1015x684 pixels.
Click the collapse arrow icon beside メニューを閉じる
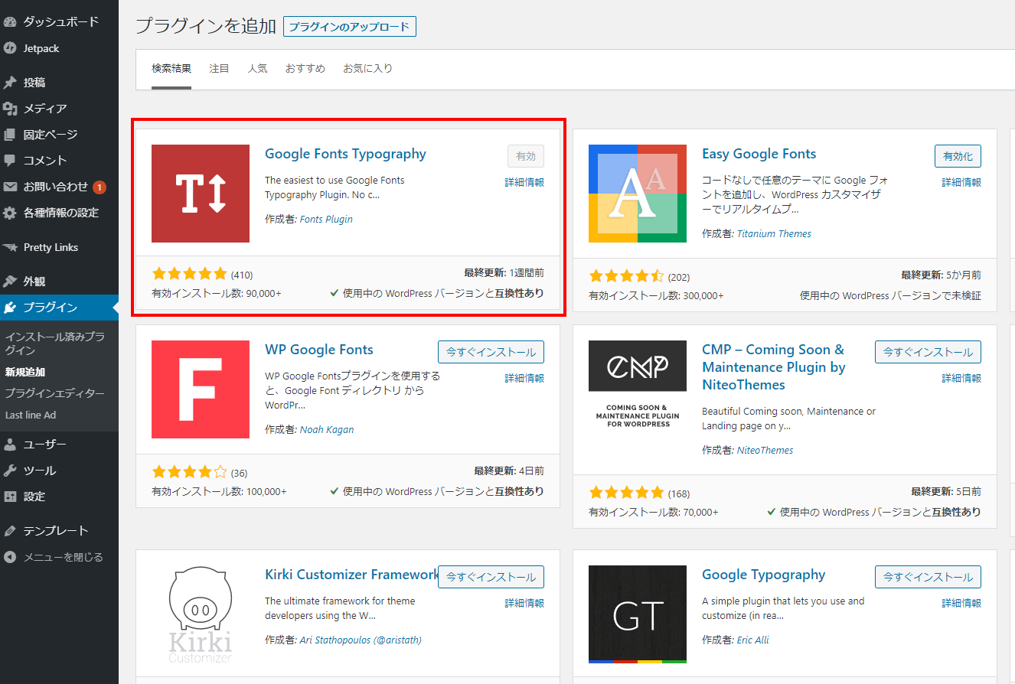(10, 557)
